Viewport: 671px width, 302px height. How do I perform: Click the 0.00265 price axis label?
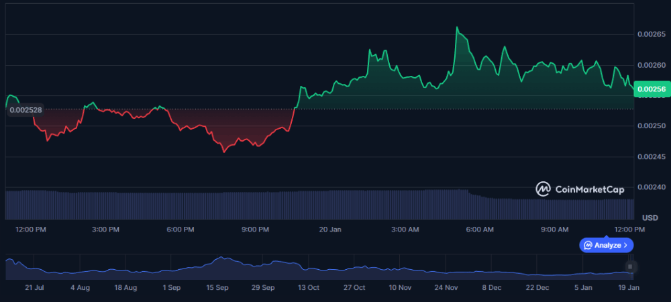pos(652,34)
